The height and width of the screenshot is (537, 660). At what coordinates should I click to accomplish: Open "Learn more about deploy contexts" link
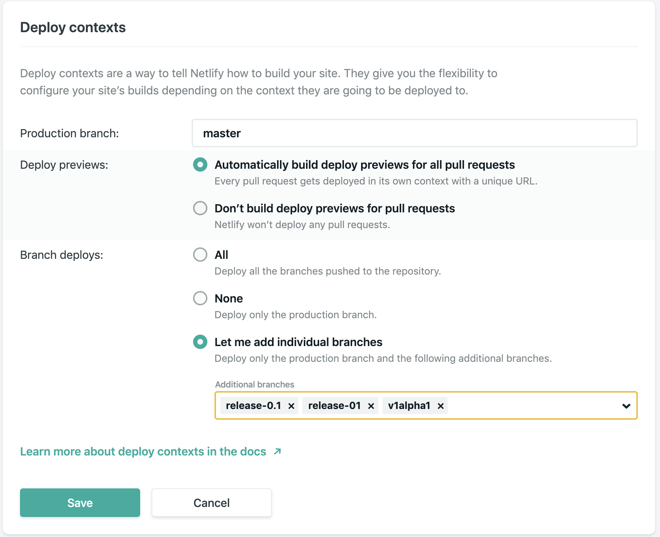143,451
